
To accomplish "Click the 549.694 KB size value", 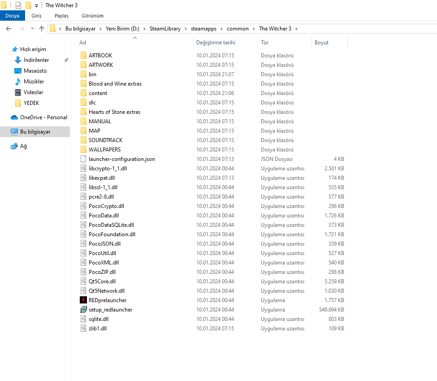I will (331, 310).
